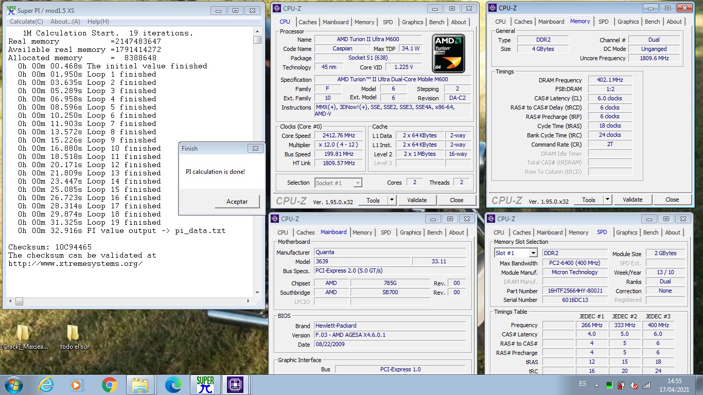
Task: Click title bar icon of CPU-Z Memory window
Action: tap(492, 8)
